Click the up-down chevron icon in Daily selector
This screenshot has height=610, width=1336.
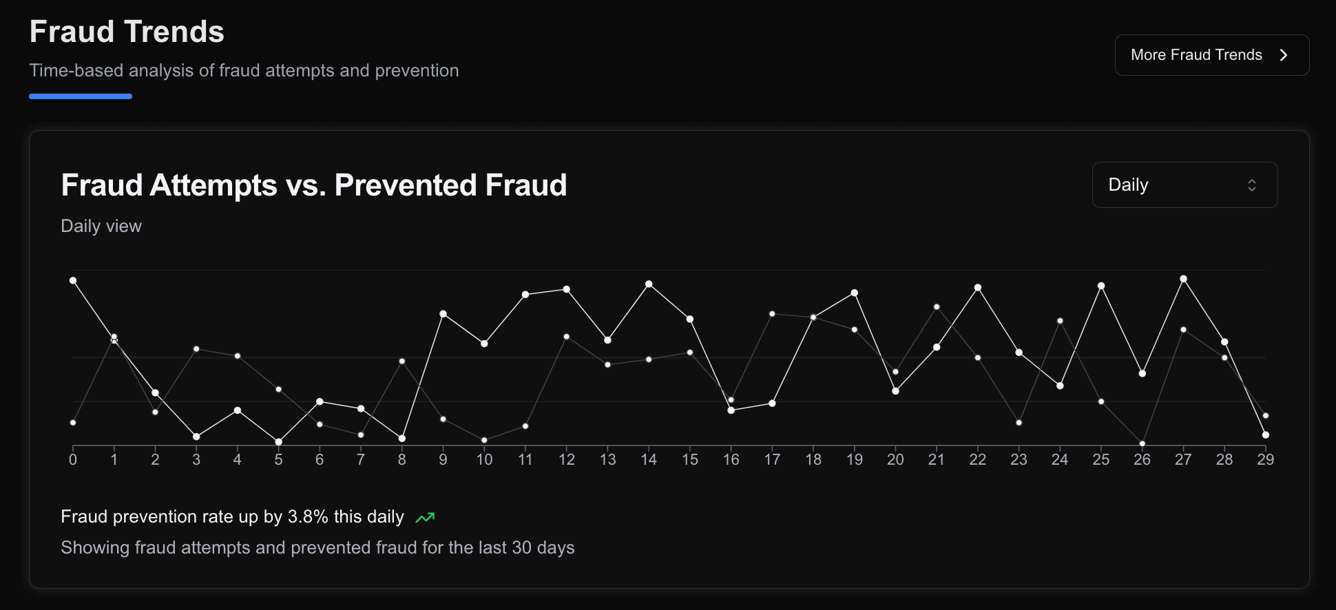tap(1251, 185)
